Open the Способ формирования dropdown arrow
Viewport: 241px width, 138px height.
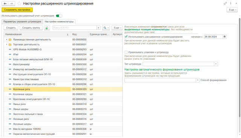[x=198, y=80]
